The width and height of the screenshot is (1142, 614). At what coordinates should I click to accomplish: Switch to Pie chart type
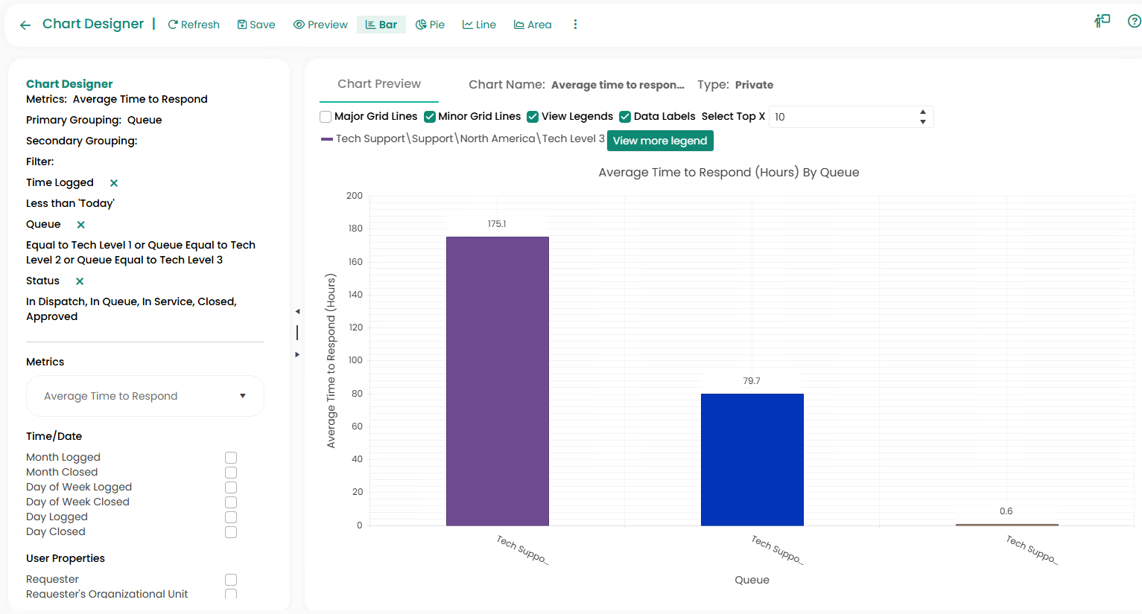430,25
